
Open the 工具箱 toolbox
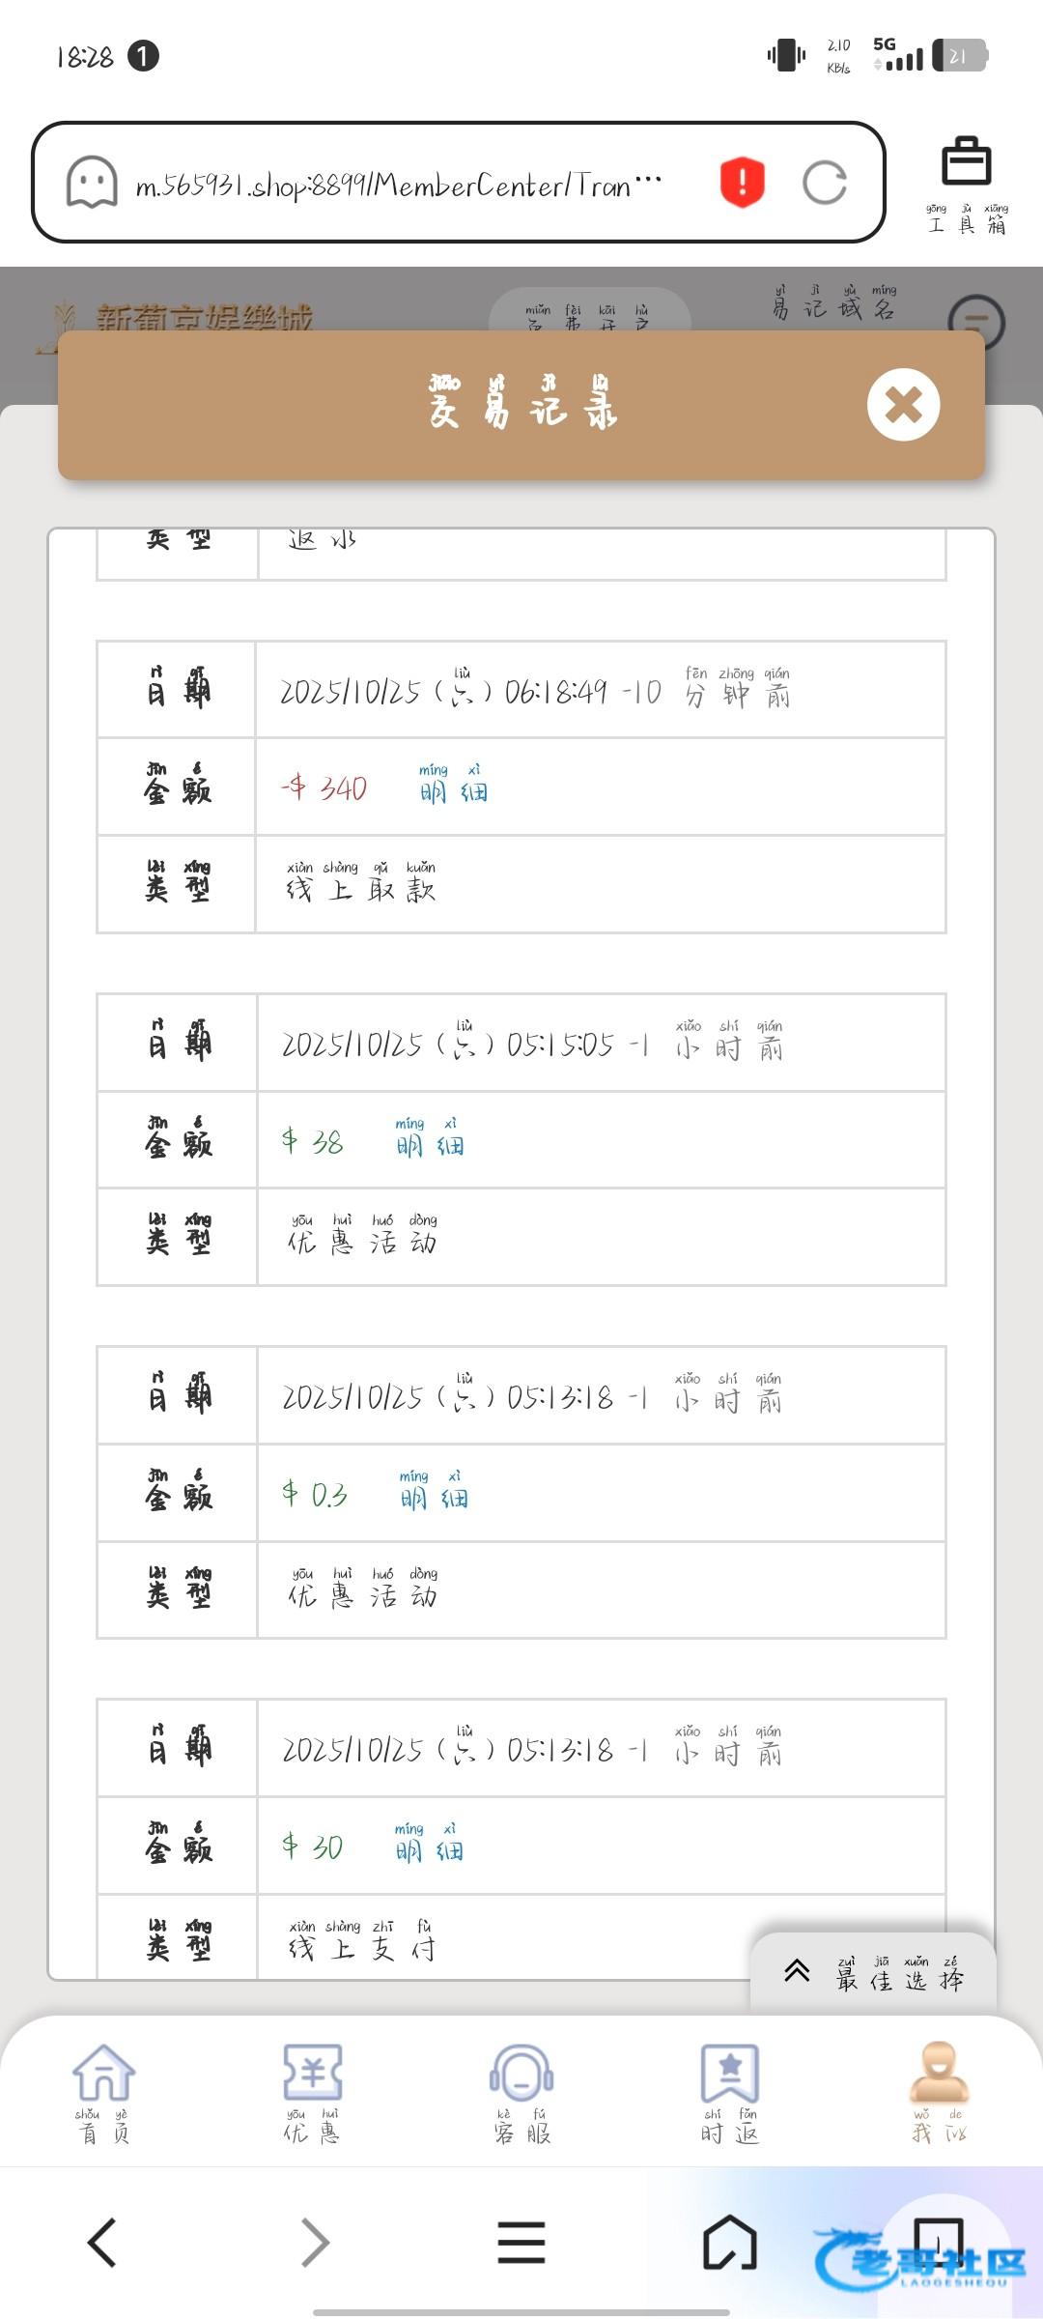coord(966,184)
